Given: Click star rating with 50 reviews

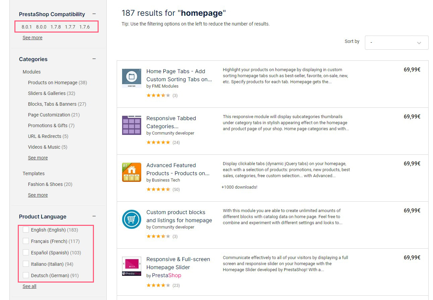Looking at the screenshot, I should click(x=158, y=189).
